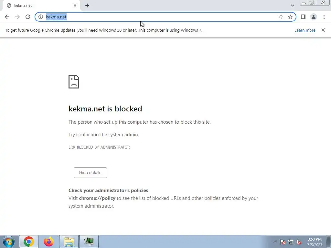Select the kekma.net tab
This screenshot has width=331, height=248.
coord(41,5)
